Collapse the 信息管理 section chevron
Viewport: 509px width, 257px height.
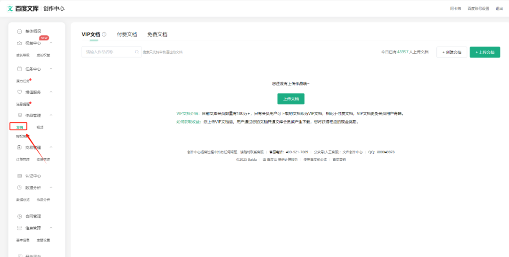coord(51,228)
